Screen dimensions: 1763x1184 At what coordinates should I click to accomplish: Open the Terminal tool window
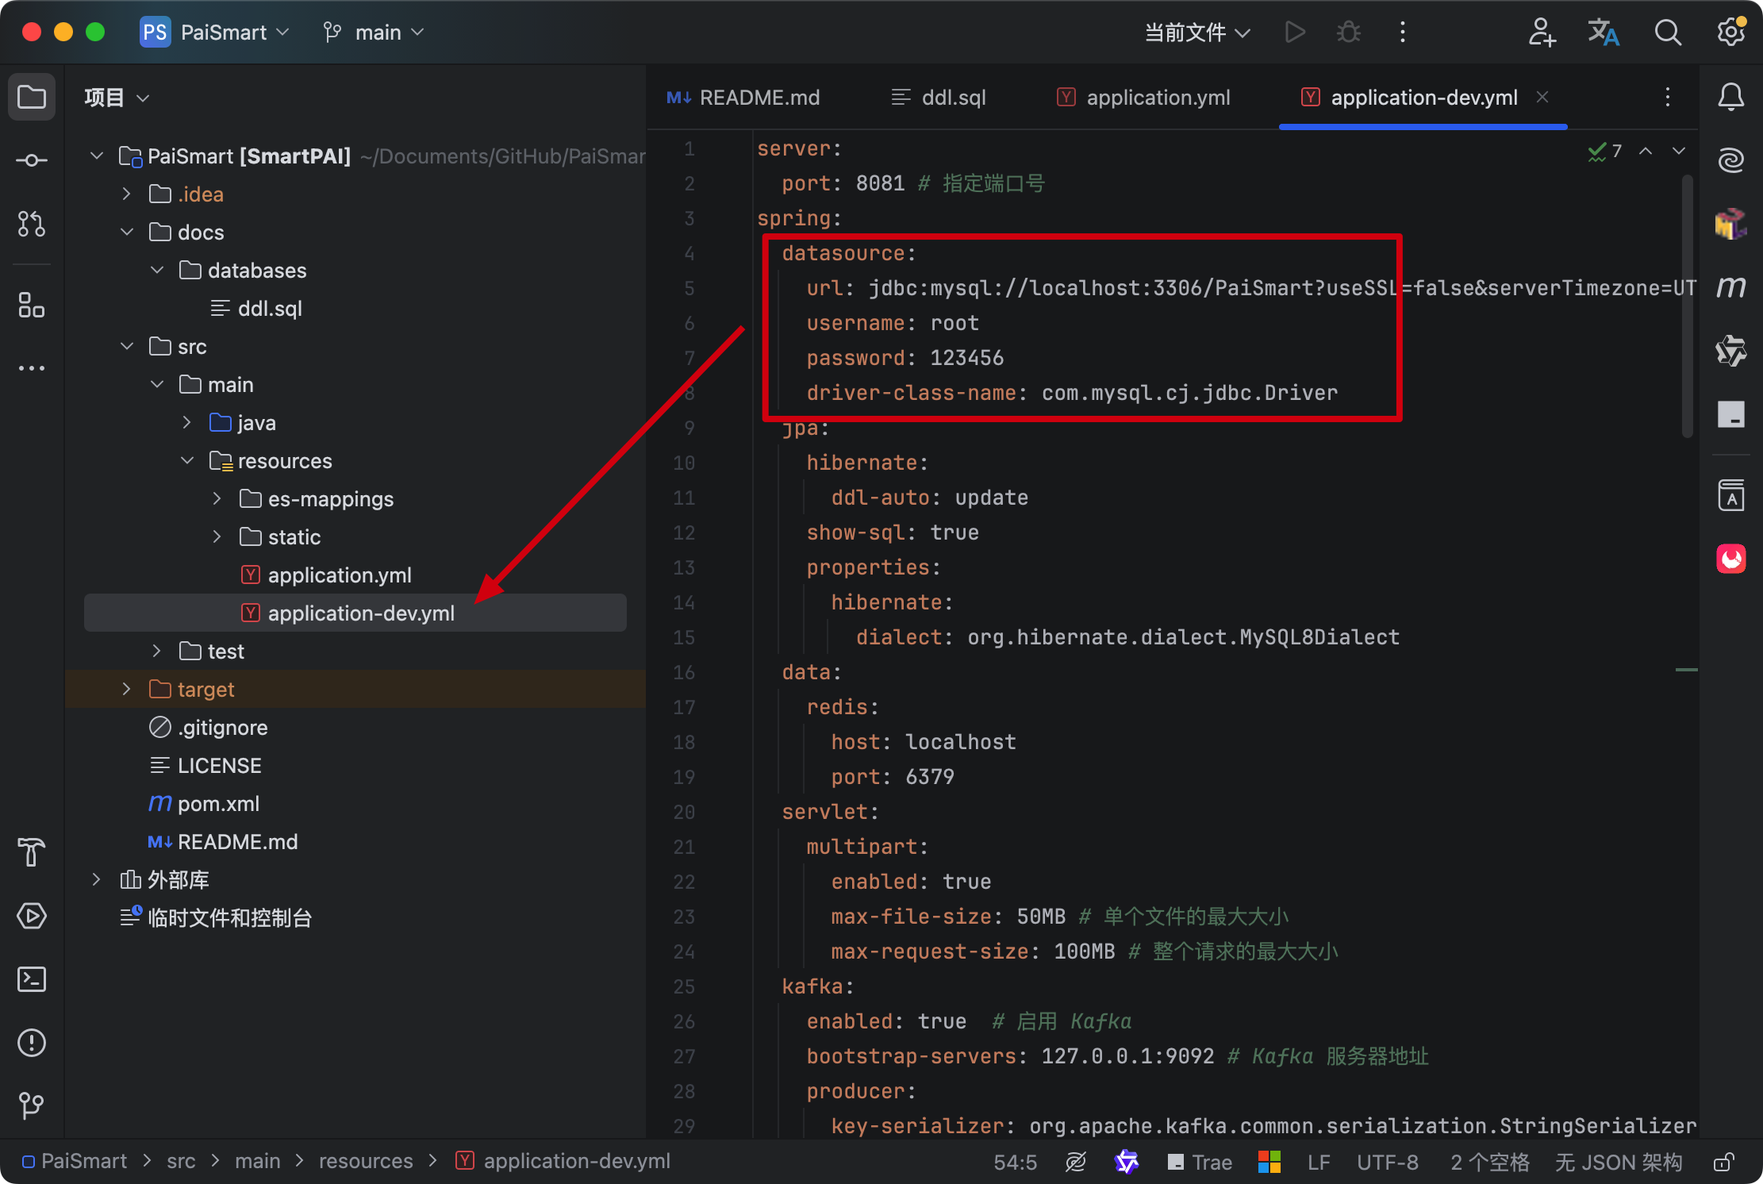32,979
